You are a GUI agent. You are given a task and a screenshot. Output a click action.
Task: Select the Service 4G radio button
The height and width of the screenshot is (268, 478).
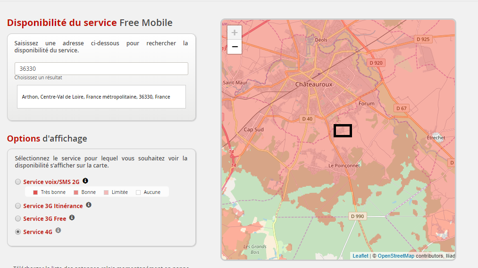18,232
